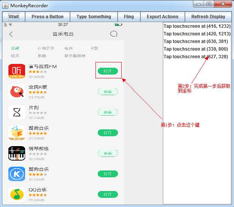The image size is (234, 207).
Task: Refresh the device display
Action: tap(208, 17)
